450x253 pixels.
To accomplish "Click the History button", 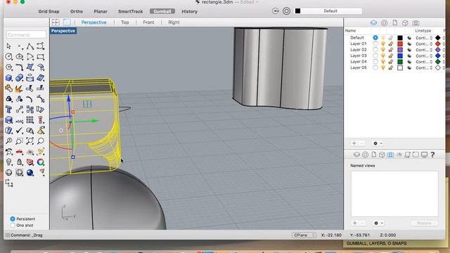I will [189, 11].
